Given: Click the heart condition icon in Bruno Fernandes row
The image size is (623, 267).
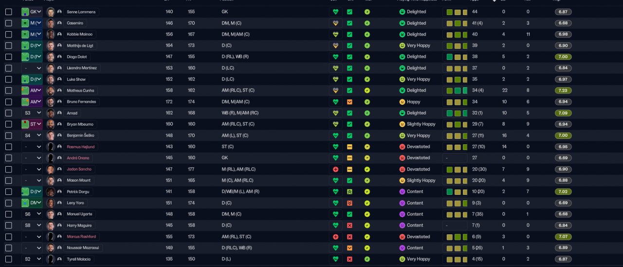Looking at the screenshot, I should (335, 102).
